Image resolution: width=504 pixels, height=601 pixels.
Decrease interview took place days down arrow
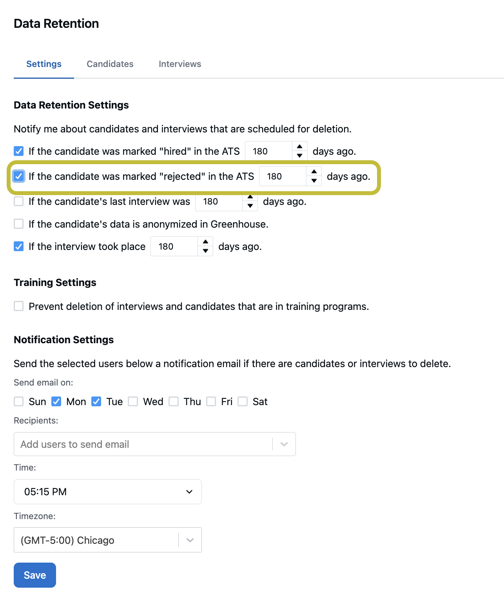205,251
